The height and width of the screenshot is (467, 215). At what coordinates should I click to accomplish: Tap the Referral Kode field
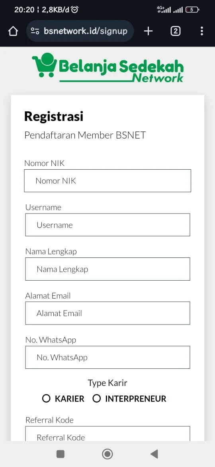click(x=107, y=433)
